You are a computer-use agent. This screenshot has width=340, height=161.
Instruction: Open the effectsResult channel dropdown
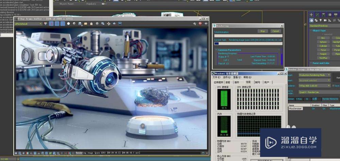coord(28,24)
